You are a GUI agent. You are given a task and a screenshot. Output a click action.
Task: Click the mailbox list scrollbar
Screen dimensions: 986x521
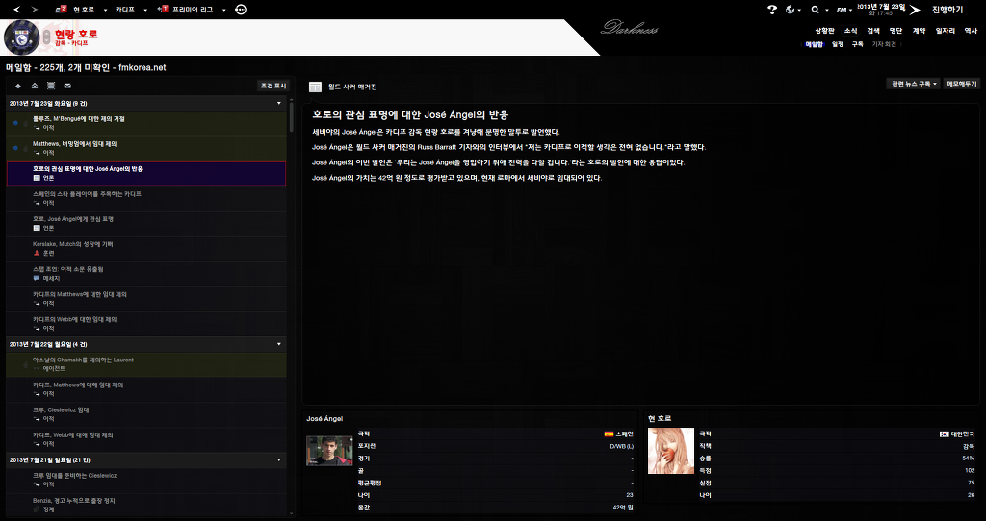(x=291, y=116)
